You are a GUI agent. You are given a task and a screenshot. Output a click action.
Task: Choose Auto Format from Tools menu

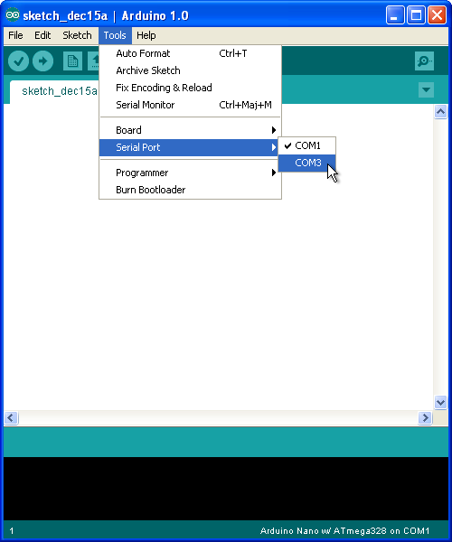(x=190, y=53)
